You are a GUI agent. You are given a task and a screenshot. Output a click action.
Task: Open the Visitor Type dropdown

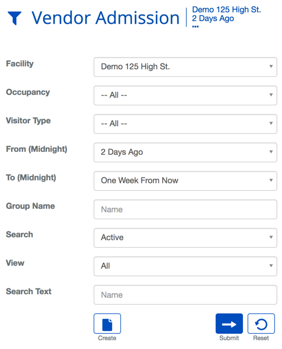[185, 124]
